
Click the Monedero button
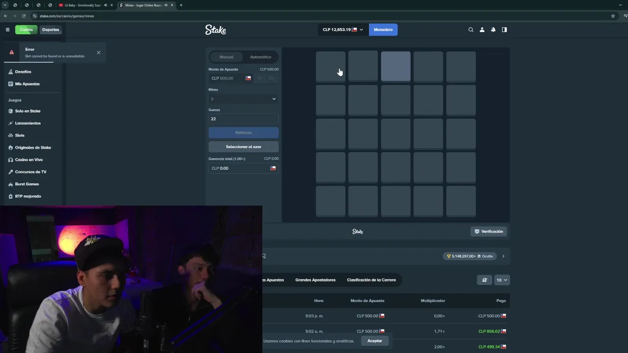pyautogui.click(x=383, y=29)
